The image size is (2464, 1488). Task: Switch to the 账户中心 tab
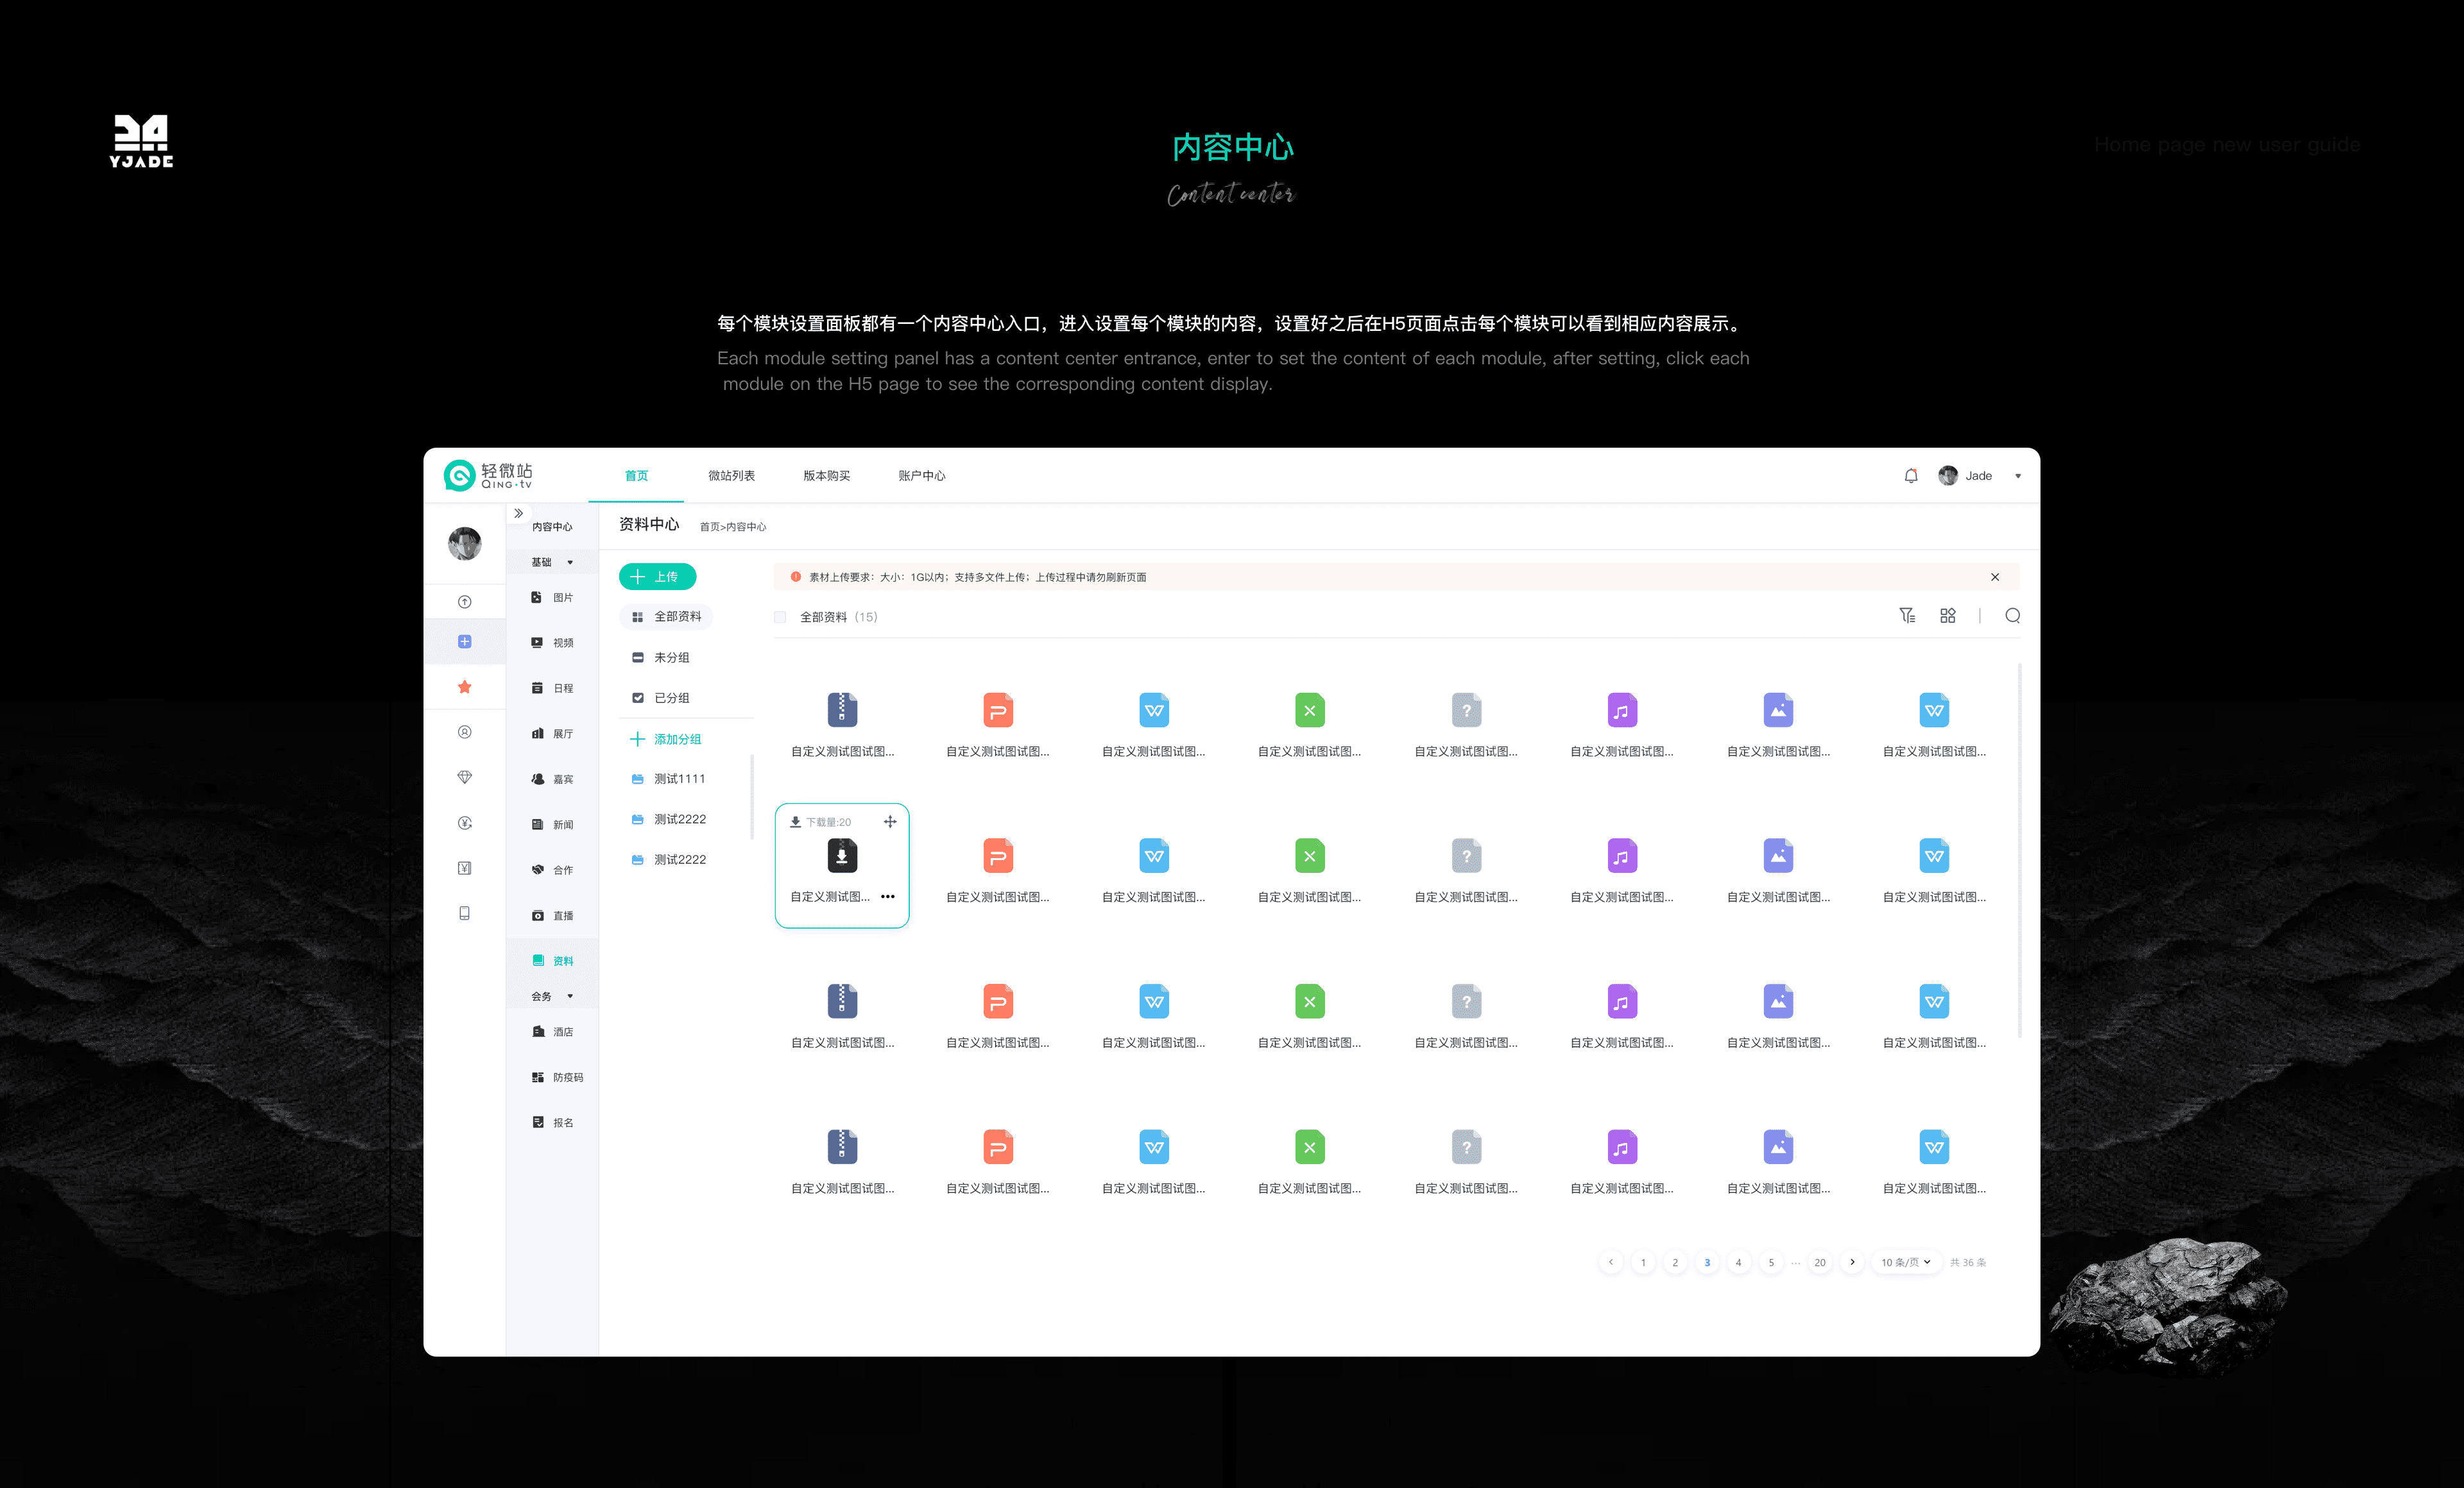(x=921, y=476)
